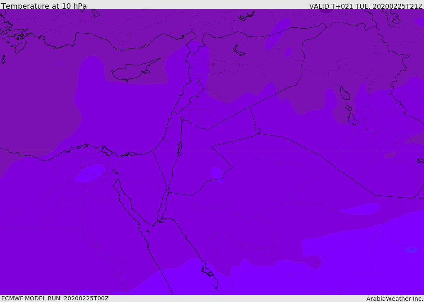This screenshot has width=424, height=302.
Task: Click the 'VALID T+021 TUE. 20200225T21Z' label
Action: click(366, 6)
